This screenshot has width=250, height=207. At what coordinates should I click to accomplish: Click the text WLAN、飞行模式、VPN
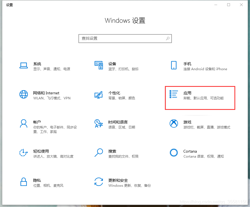point(52,98)
